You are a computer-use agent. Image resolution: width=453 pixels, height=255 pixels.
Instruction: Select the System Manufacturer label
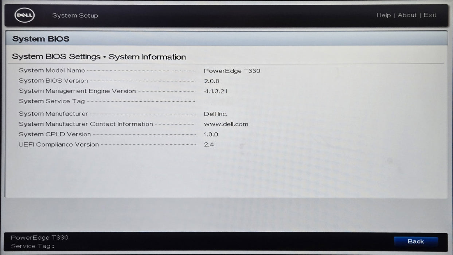pyautogui.click(x=53, y=114)
